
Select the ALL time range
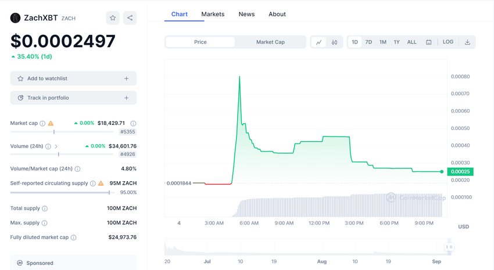click(411, 42)
